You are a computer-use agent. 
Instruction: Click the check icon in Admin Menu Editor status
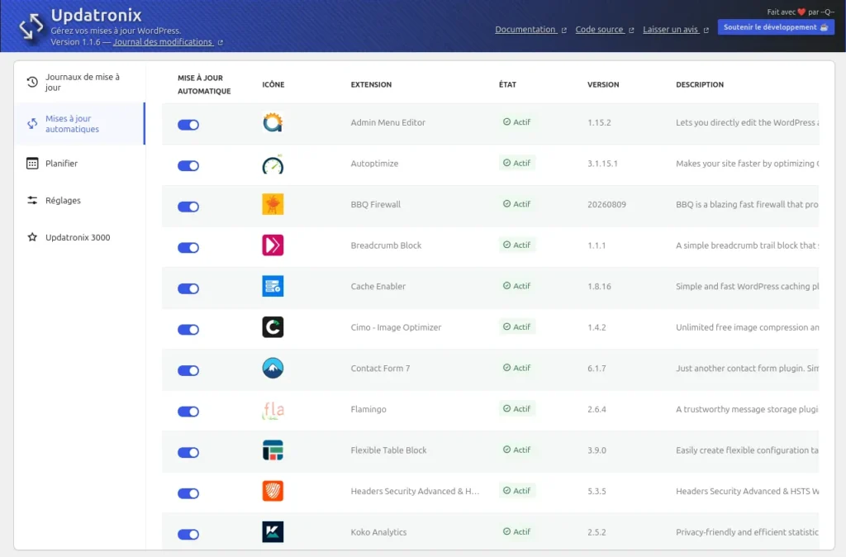(x=506, y=122)
